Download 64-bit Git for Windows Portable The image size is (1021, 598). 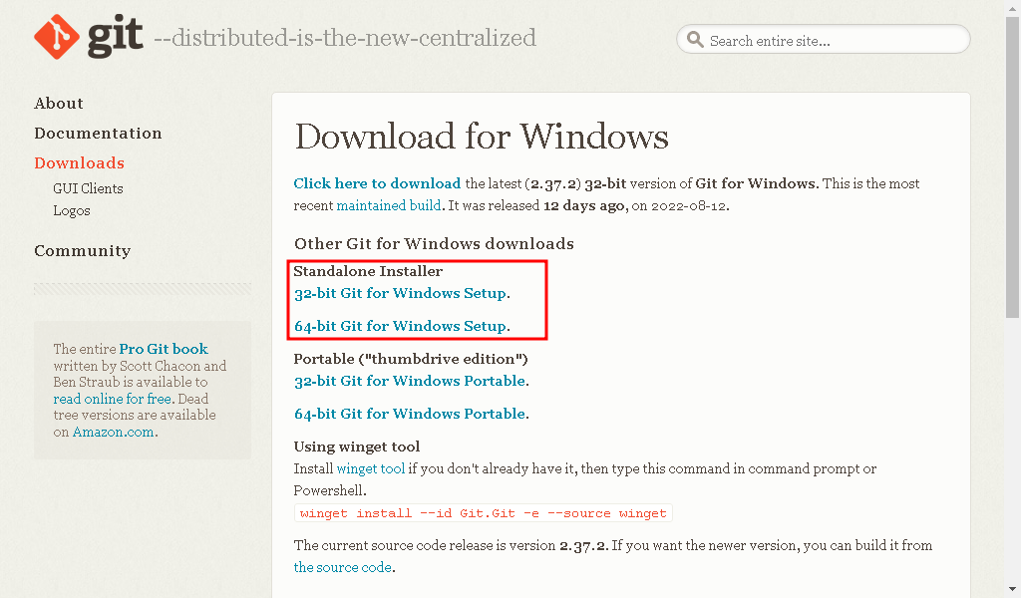pos(410,414)
